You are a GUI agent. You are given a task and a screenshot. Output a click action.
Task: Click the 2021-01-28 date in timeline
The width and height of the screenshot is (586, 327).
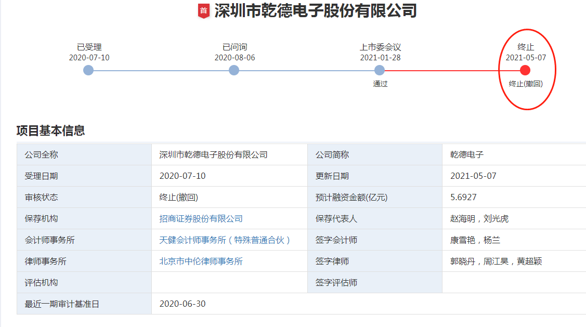click(380, 58)
